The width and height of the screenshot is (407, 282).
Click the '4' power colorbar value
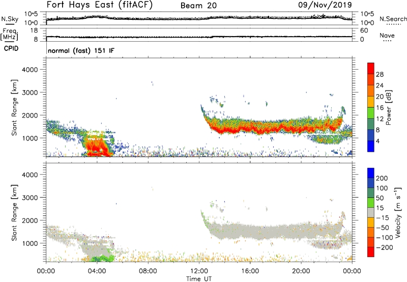pyautogui.click(x=378, y=141)
